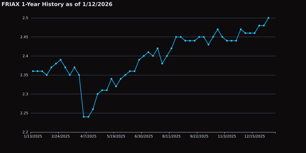Select the very first data point on the line
Viewport: 306px width, 153px height.
click(x=33, y=71)
